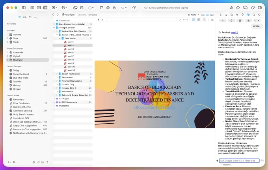This screenshot has height=170, width=268.
Task: Click the chat share export button
Action: [x=249, y=20]
